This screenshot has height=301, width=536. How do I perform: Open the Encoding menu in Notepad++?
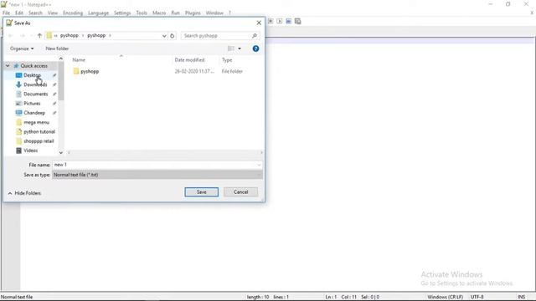pos(73,13)
